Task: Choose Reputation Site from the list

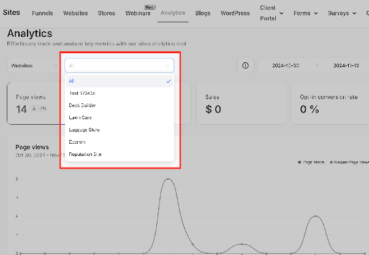Action: [x=120, y=154]
